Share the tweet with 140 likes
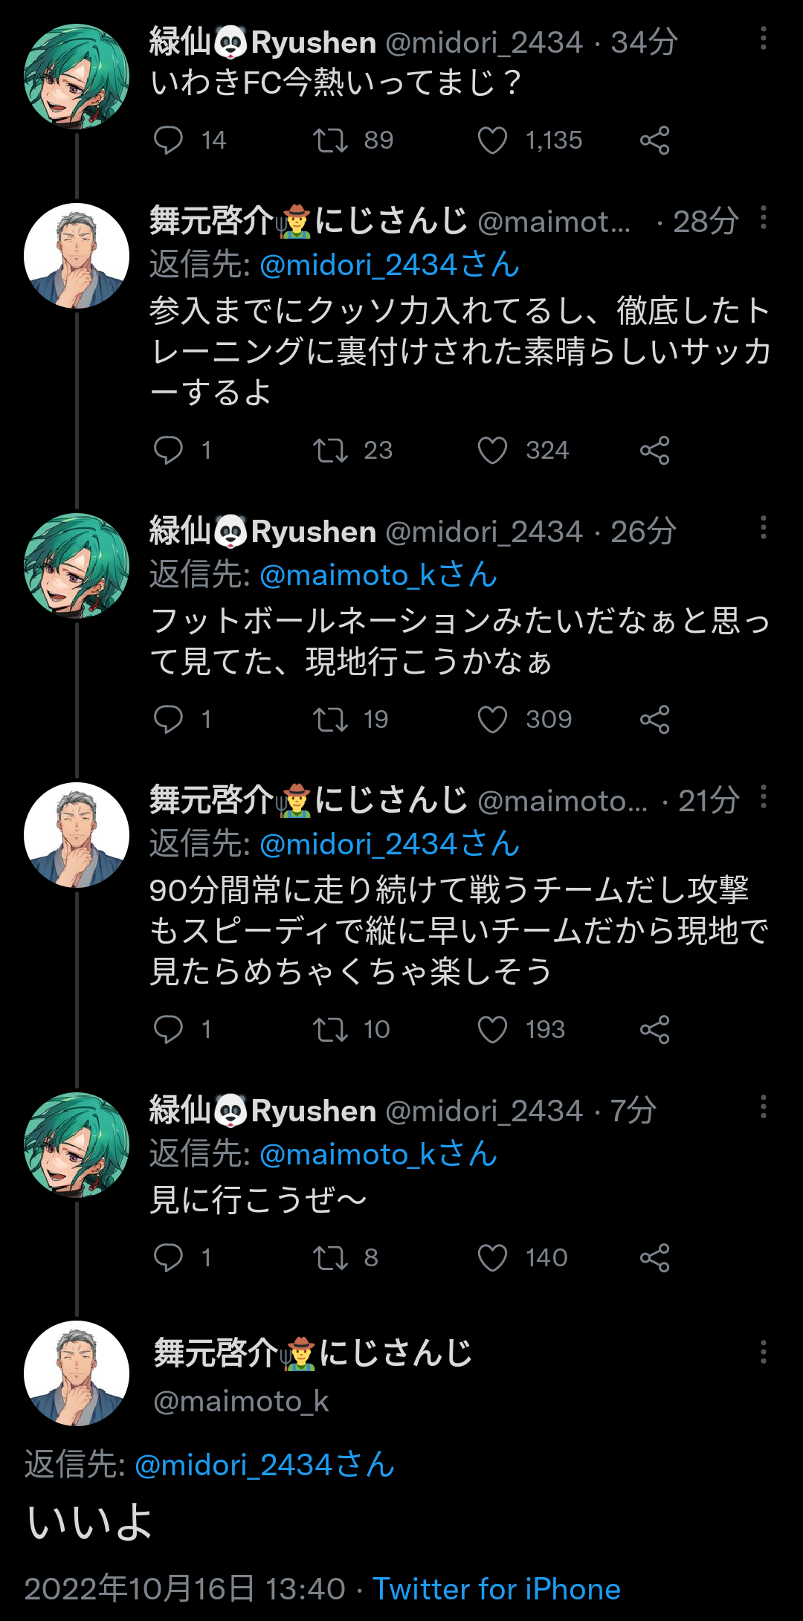This screenshot has height=1621, width=803. click(x=654, y=1257)
